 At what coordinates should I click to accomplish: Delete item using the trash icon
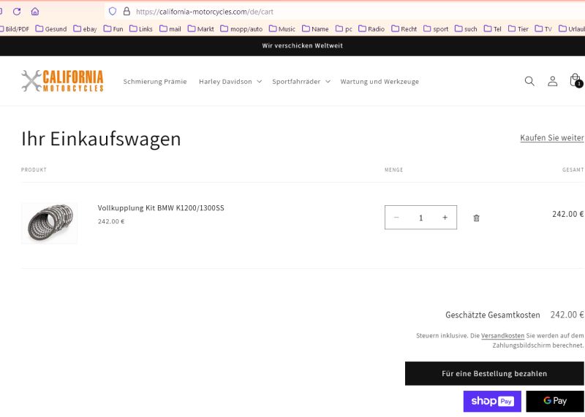pyautogui.click(x=477, y=218)
